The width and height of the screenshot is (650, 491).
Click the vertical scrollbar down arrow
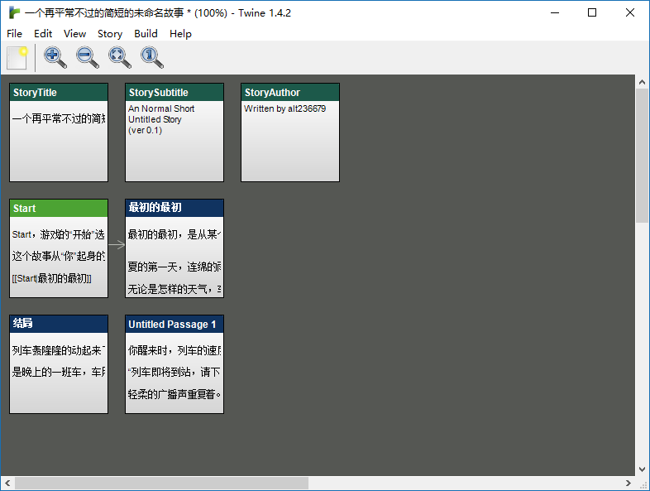click(642, 469)
